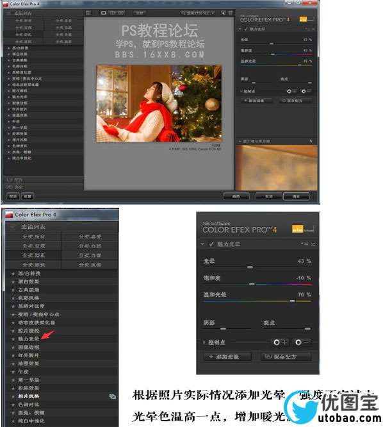383x427 pixels.
Task: Click the 光晕 slider handle in the enlarged settings panel
Action: [250, 267]
